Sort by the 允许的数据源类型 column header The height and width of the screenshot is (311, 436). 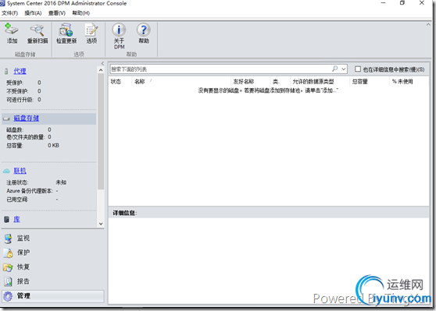(313, 82)
